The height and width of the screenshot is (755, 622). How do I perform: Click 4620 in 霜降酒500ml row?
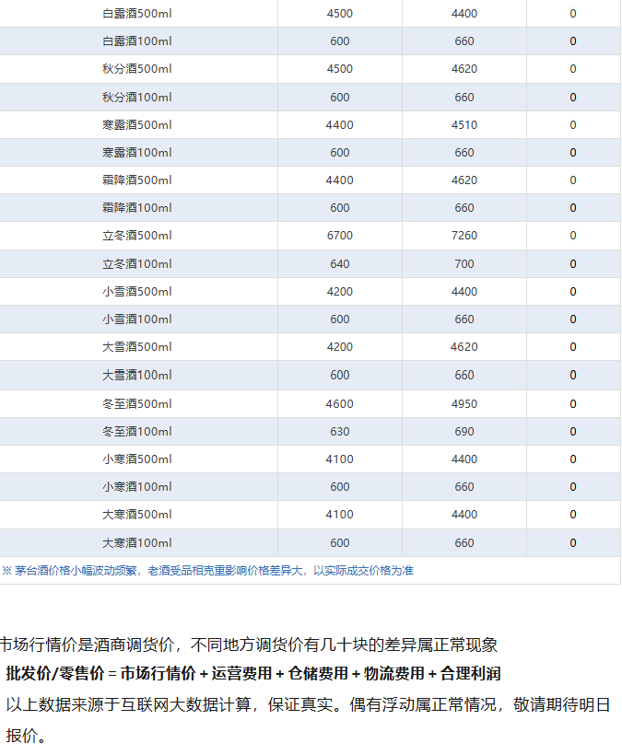(x=464, y=180)
